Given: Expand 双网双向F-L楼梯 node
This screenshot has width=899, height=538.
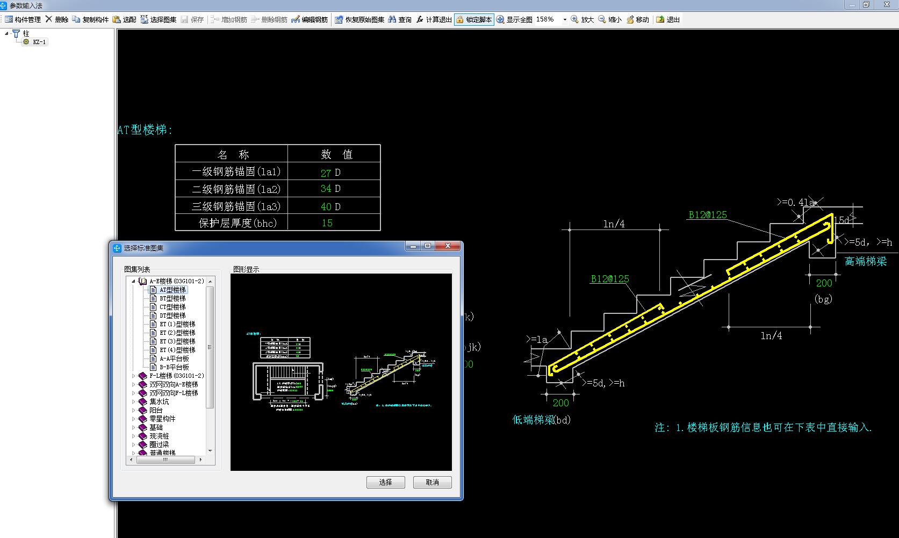Looking at the screenshot, I should point(134,393).
